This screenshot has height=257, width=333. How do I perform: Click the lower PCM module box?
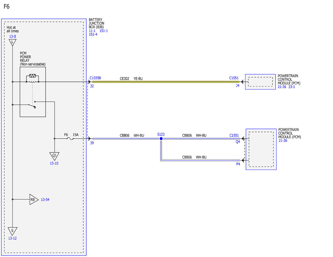tap(261, 149)
